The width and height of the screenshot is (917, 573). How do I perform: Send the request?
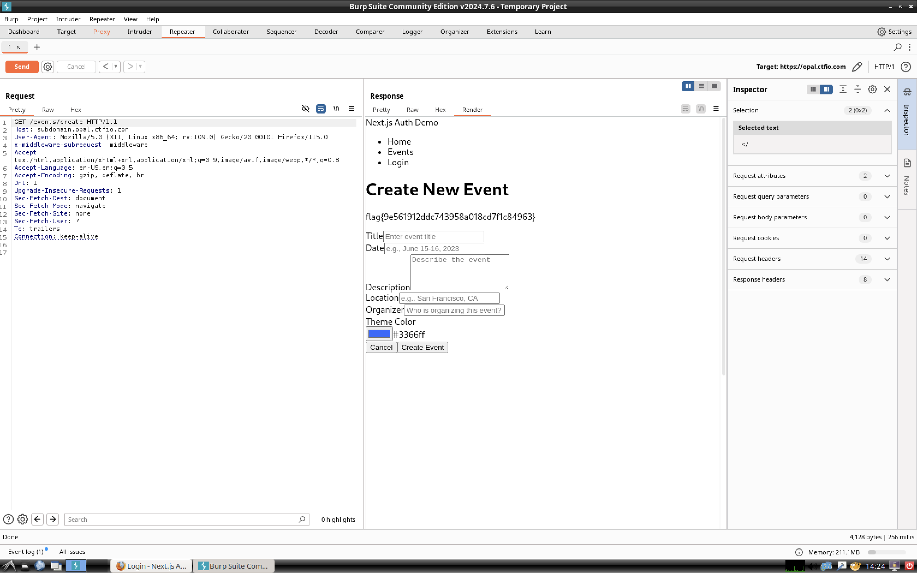pos(22,67)
